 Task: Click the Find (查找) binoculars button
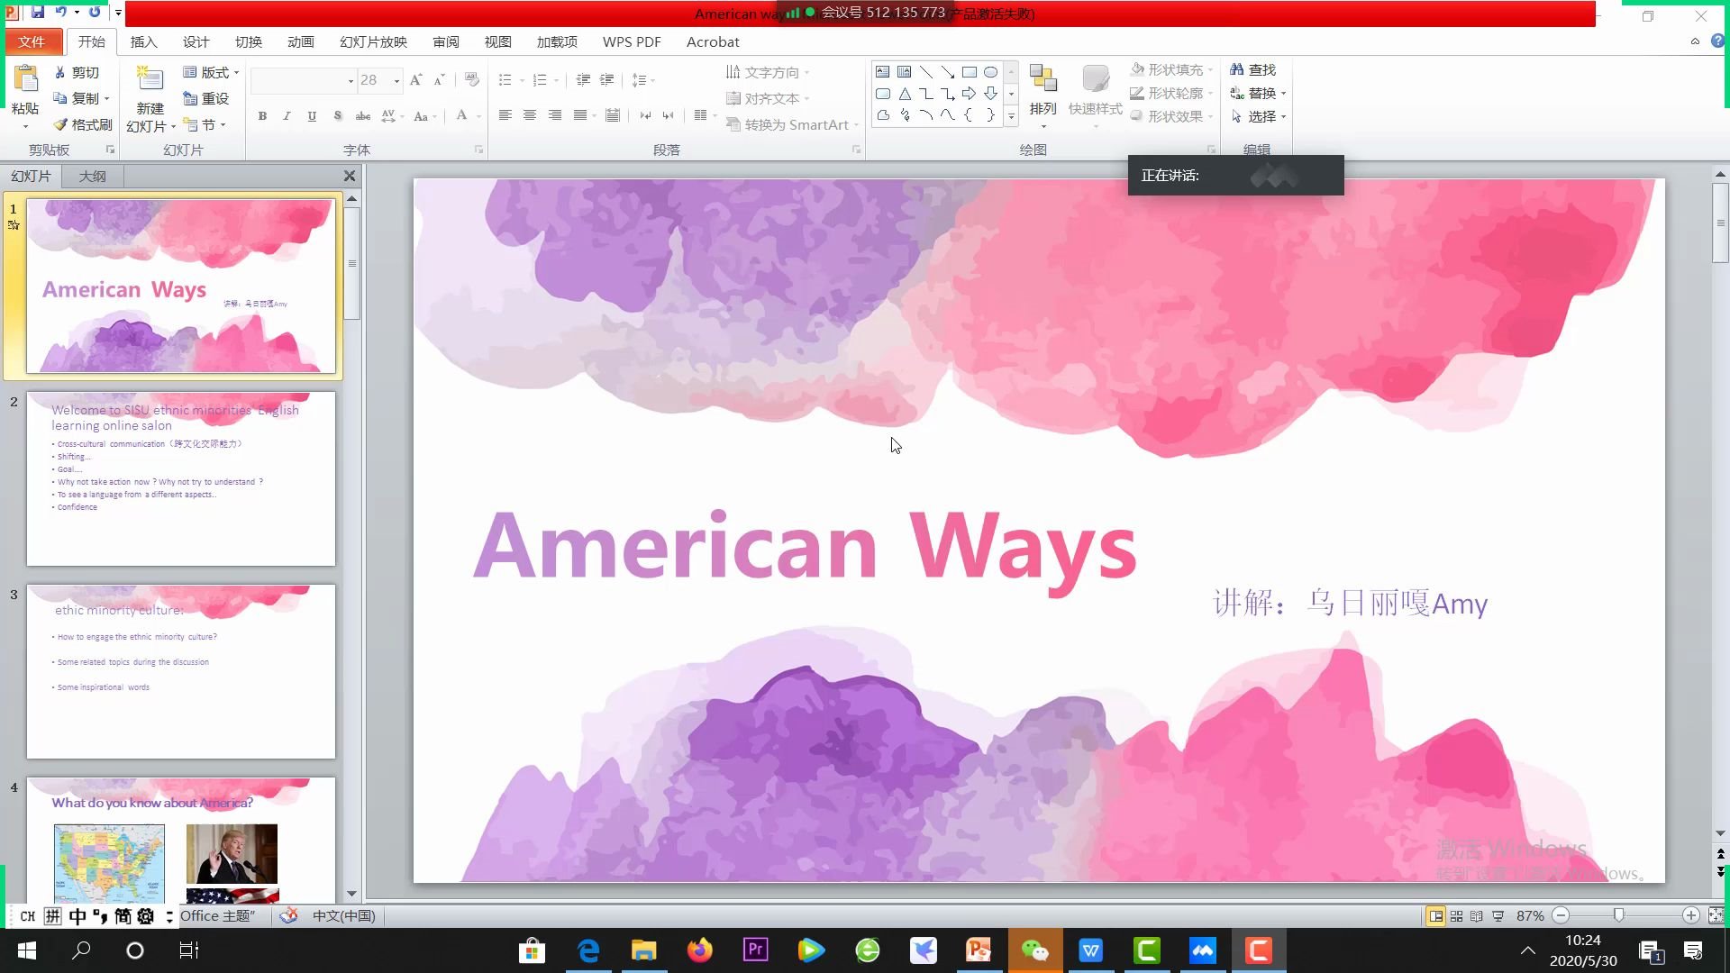point(1252,69)
